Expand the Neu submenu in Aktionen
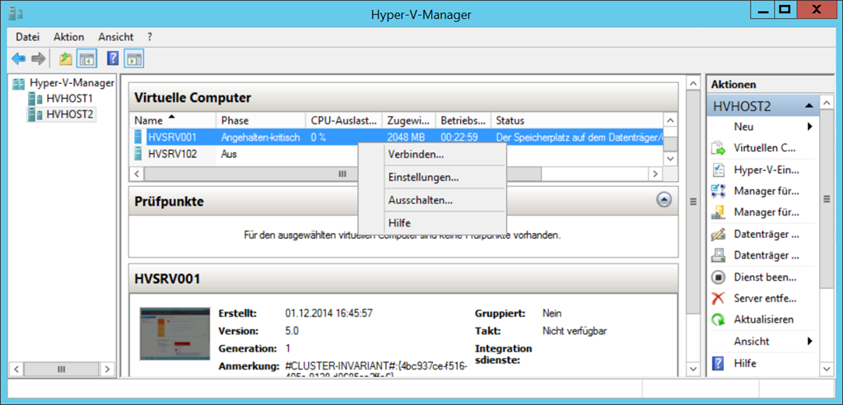The image size is (843, 405). [810, 127]
